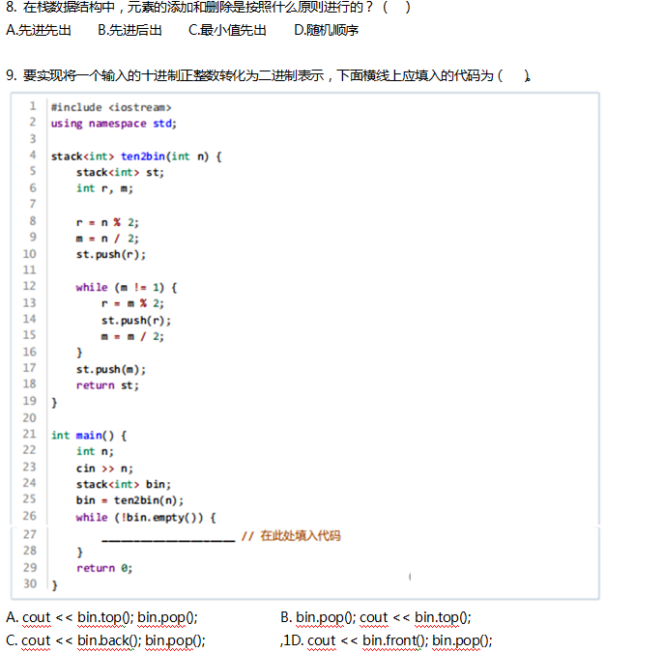Click the while (!bin.empty()) line
Screen dimensions: 663x653
(x=146, y=517)
